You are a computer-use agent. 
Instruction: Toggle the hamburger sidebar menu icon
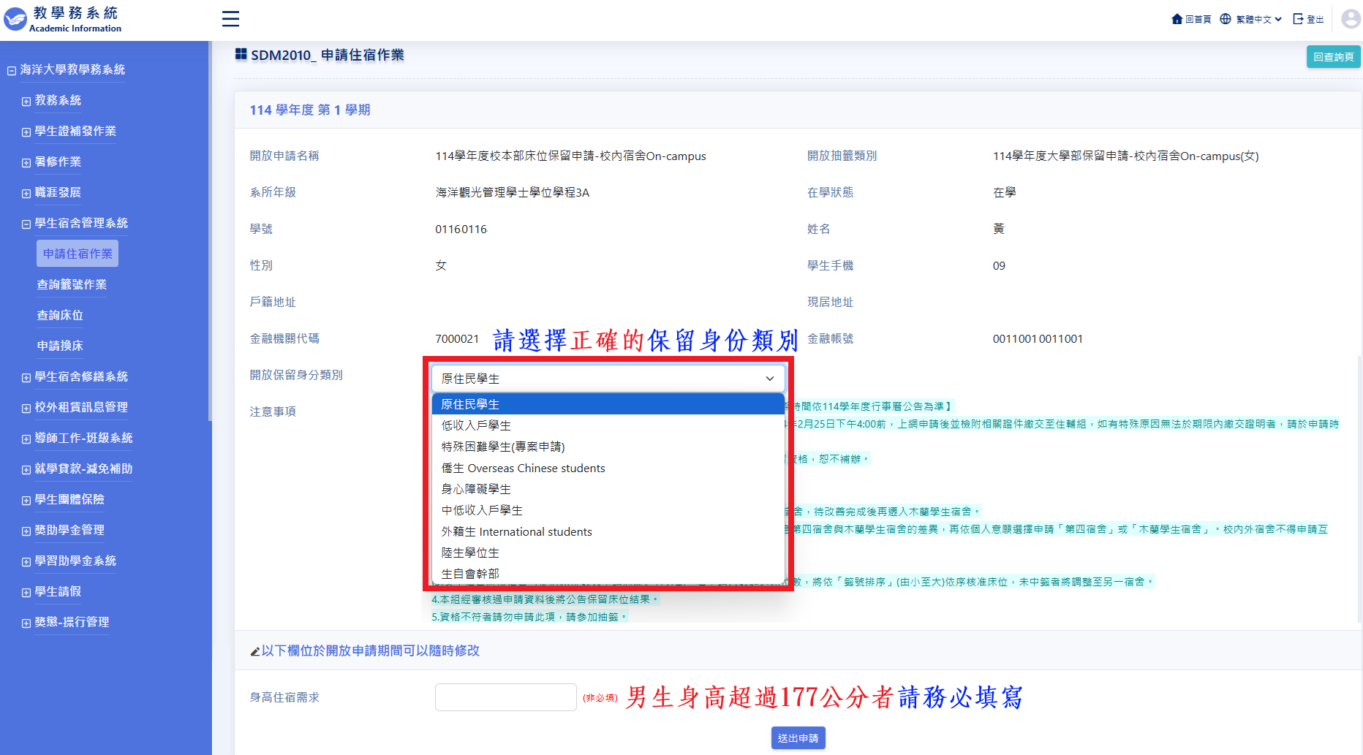click(x=230, y=19)
